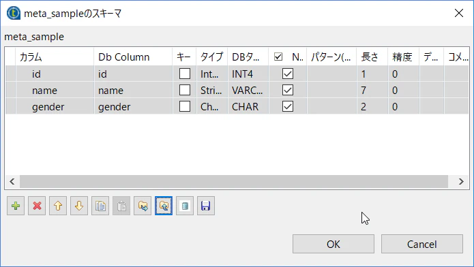
Task: Click the folder icon with the blue arrow
Action: point(143,206)
